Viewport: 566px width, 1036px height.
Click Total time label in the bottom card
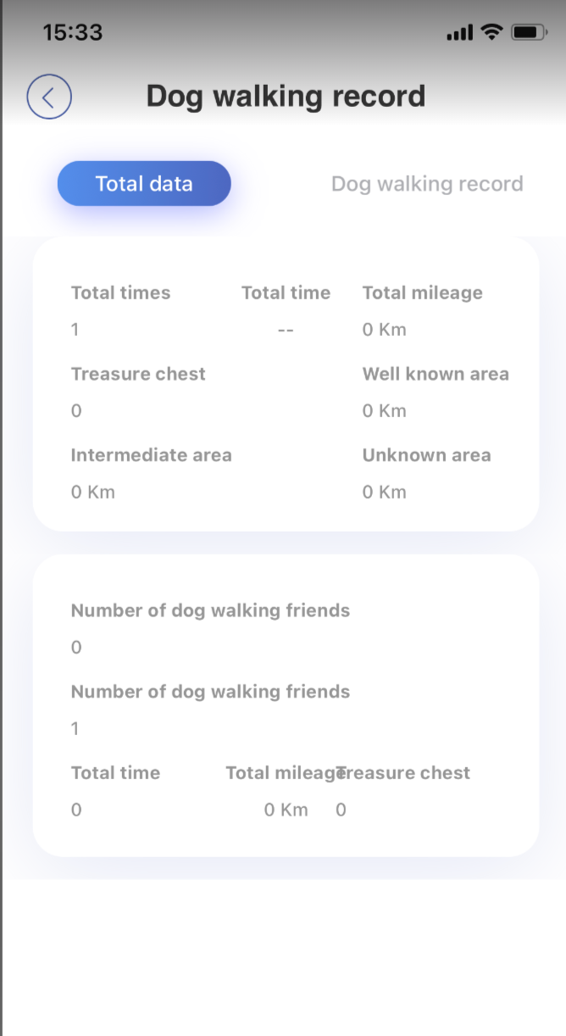pos(115,773)
